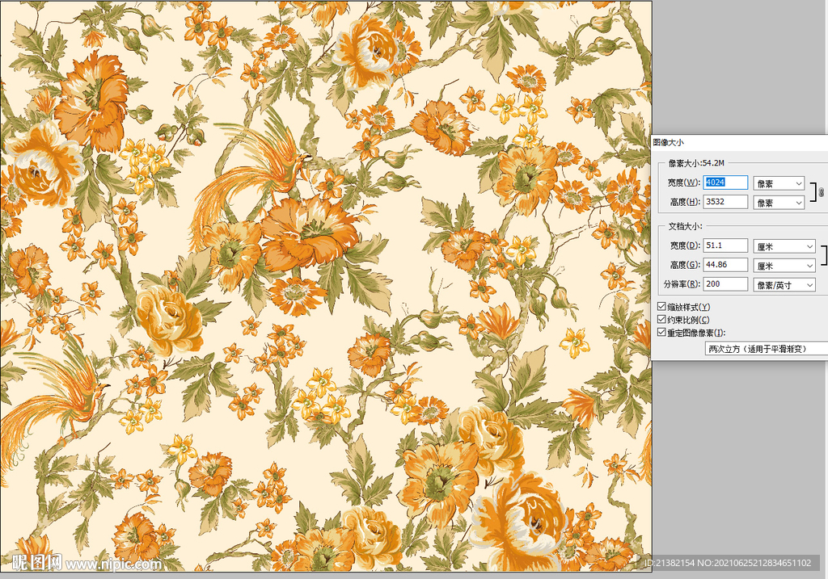Focus the document width field showing 51.1
The height and width of the screenshot is (579, 828).
click(x=725, y=246)
